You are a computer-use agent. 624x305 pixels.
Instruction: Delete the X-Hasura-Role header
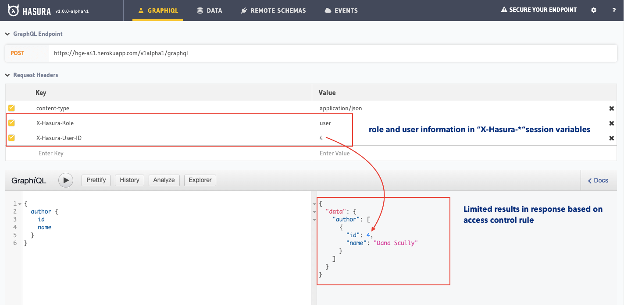[x=611, y=123]
